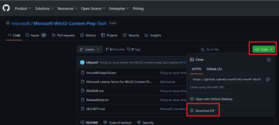Switch to the GitHub CLI tab

[x=214, y=69]
